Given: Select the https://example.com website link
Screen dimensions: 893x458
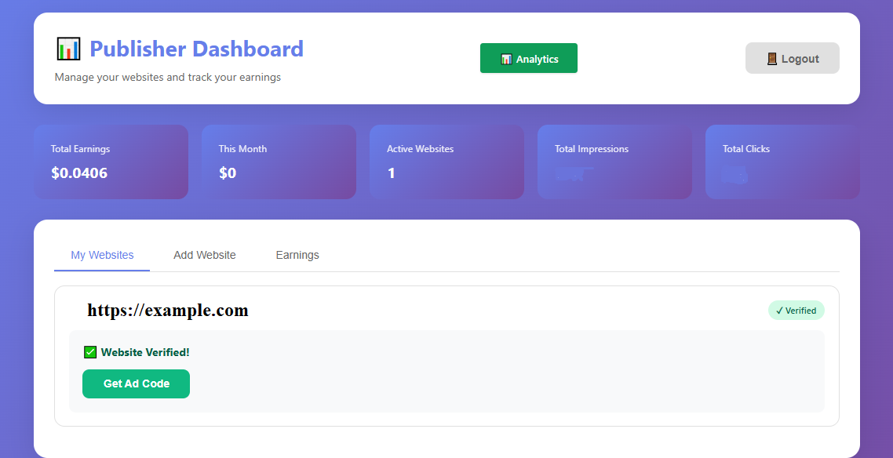Looking at the screenshot, I should pyautogui.click(x=168, y=310).
